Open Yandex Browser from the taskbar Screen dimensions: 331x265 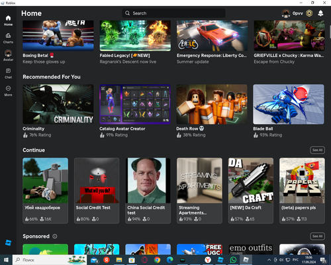coord(208,260)
